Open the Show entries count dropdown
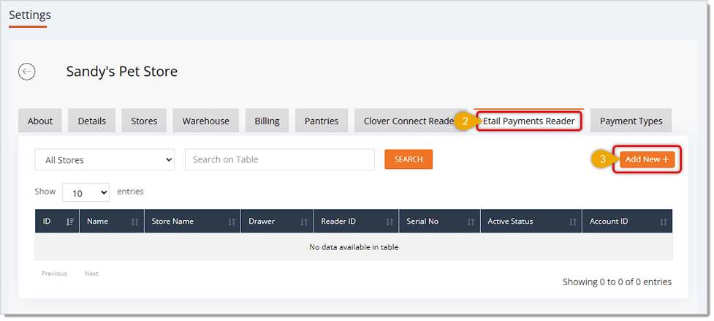The image size is (714, 321). click(86, 192)
